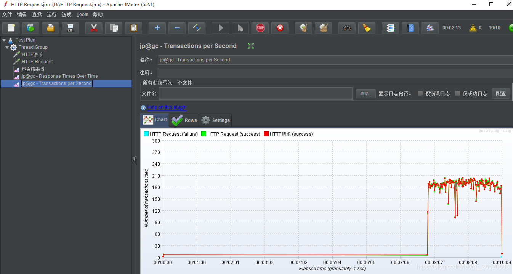The width and height of the screenshot is (513, 274).
Task: Focus the 文件名 filename field
Action: [256, 94]
